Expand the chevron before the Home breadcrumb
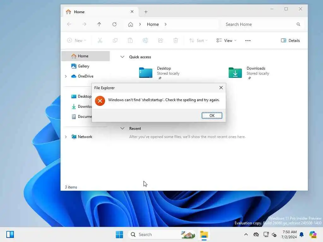The image size is (323, 242). (140, 24)
